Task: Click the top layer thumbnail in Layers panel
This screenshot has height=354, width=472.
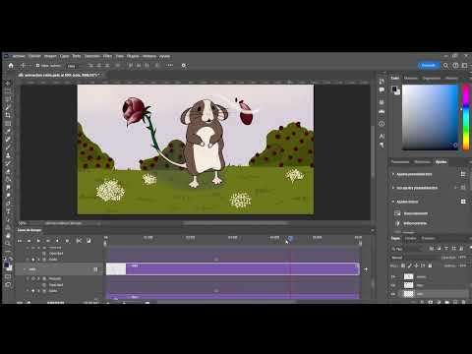Action: pyautogui.click(x=408, y=277)
